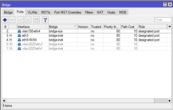Click the H flag in eth3 row

[x=11, y=36]
